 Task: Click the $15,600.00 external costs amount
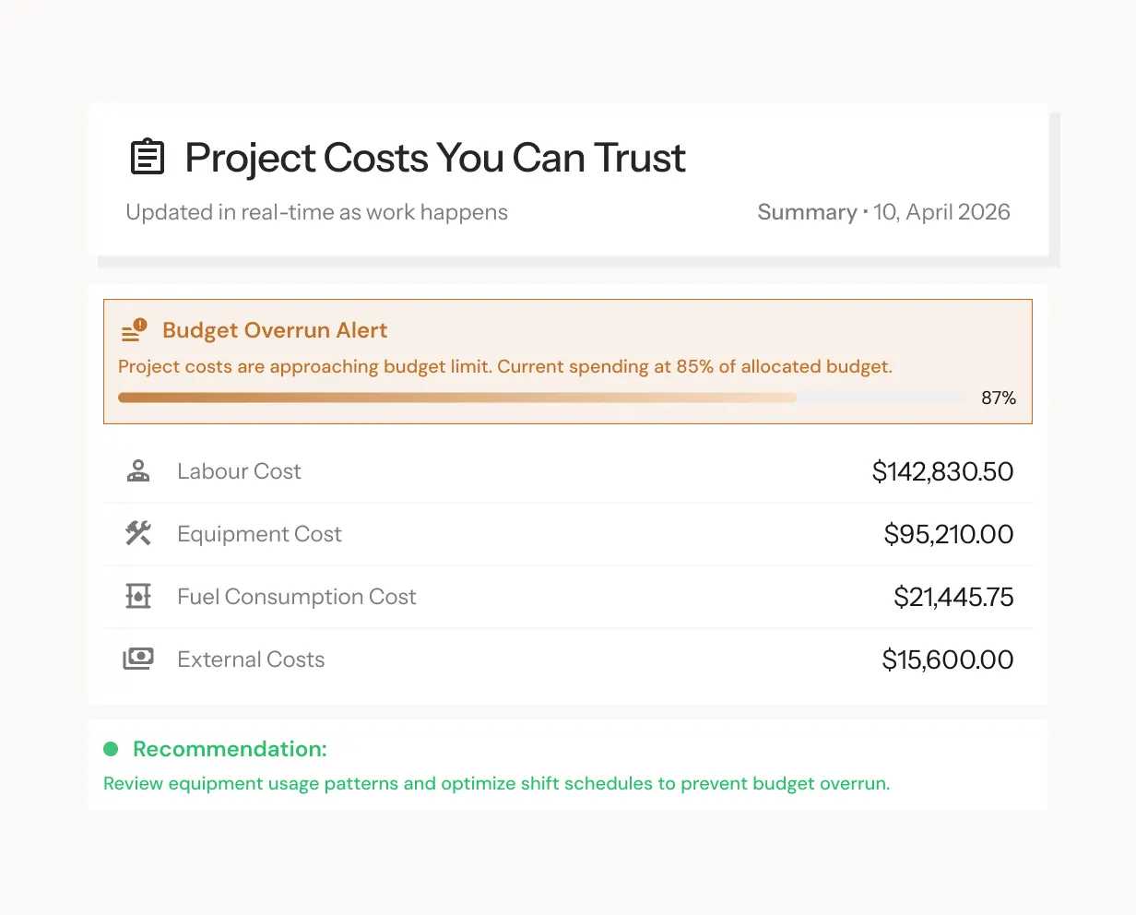coord(948,660)
